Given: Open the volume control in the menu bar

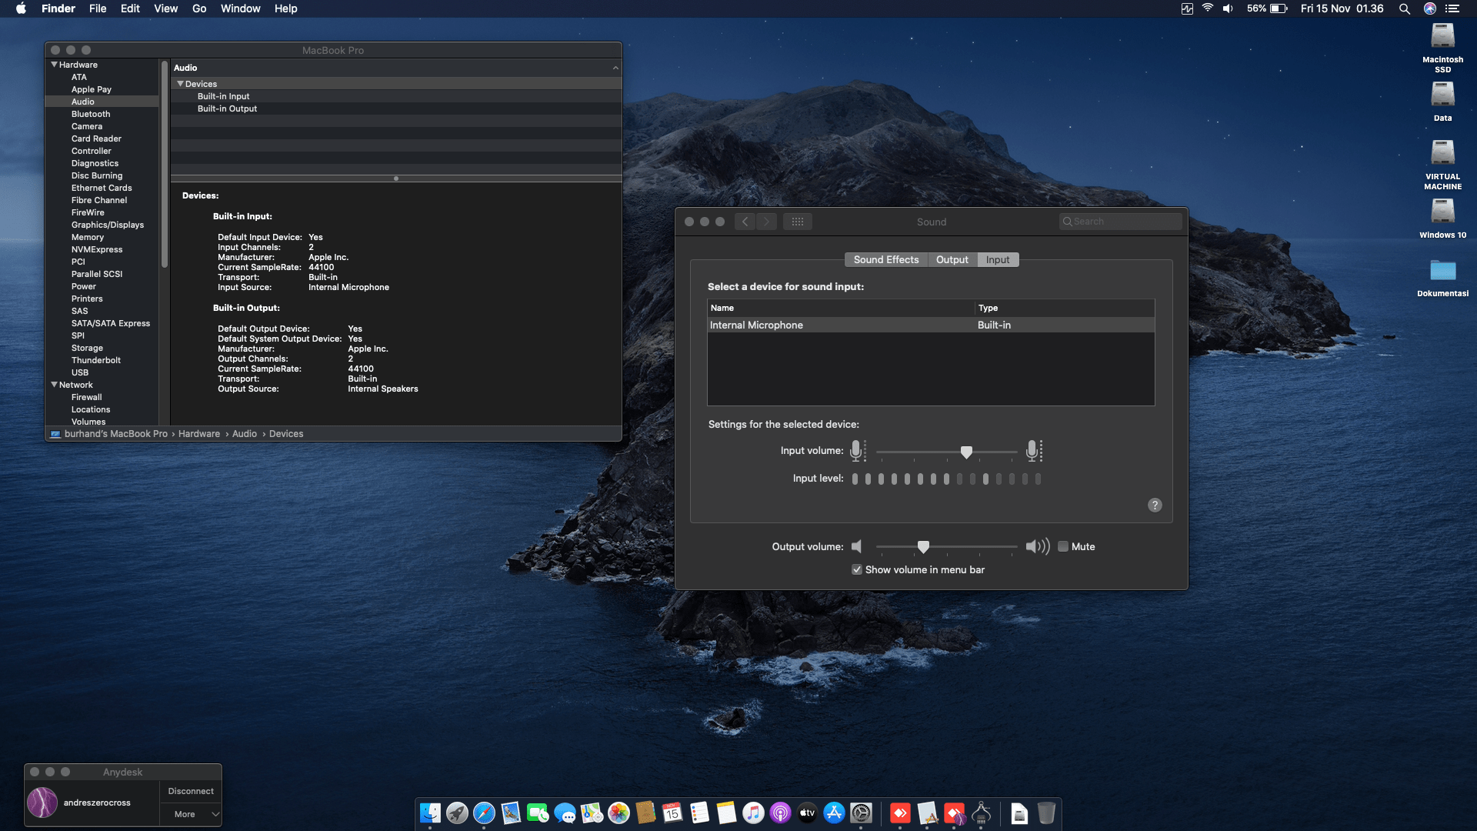Looking at the screenshot, I should pos(1227,8).
